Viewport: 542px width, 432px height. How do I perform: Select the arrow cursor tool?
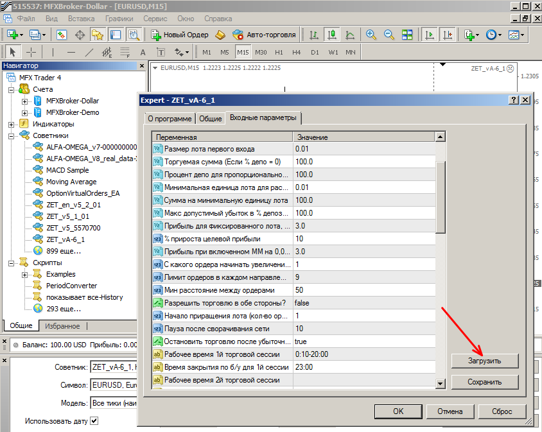(13, 52)
